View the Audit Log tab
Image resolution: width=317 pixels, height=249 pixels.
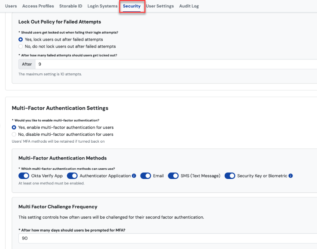pyautogui.click(x=189, y=6)
